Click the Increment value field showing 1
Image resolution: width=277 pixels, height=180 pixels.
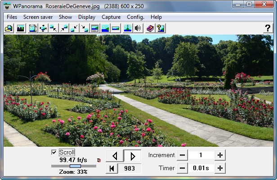tap(201, 155)
